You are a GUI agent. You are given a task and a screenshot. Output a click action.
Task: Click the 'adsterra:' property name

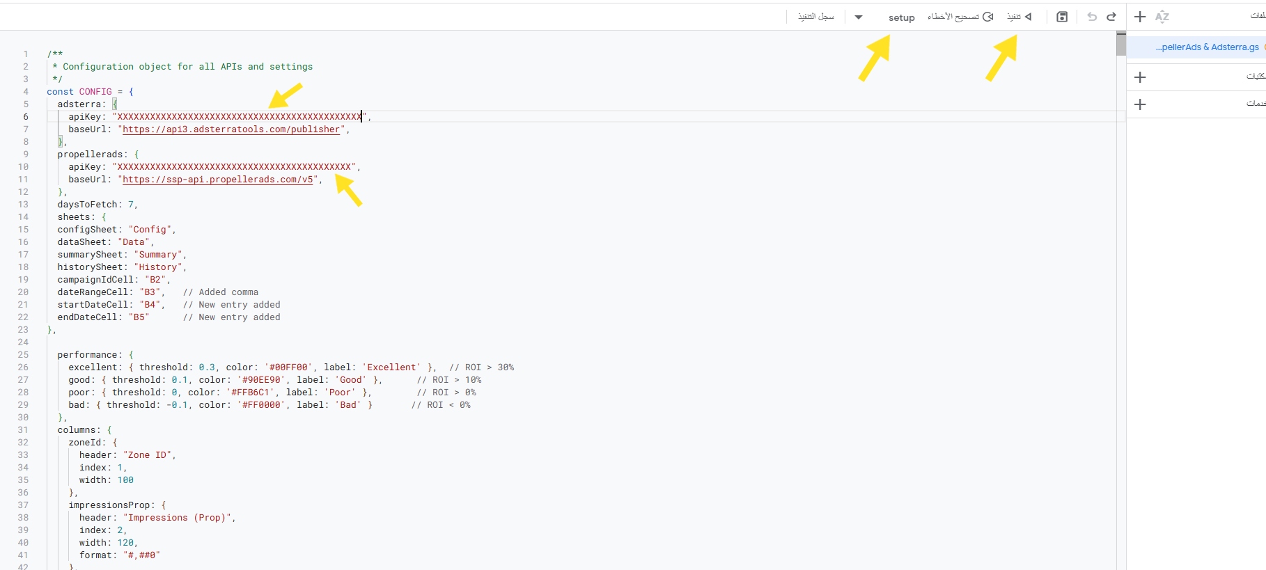pos(81,104)
